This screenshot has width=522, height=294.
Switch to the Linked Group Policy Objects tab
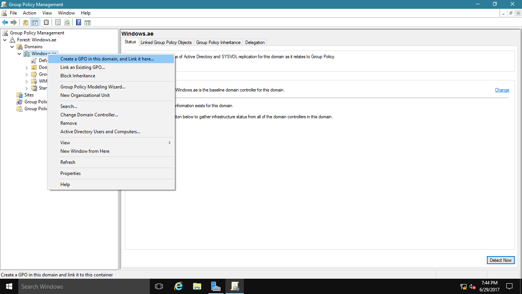tap(166, 42)
